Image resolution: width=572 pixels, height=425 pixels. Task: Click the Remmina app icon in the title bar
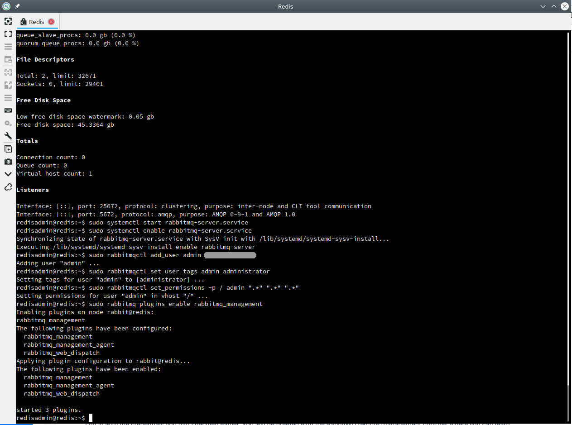coord(6,6)
